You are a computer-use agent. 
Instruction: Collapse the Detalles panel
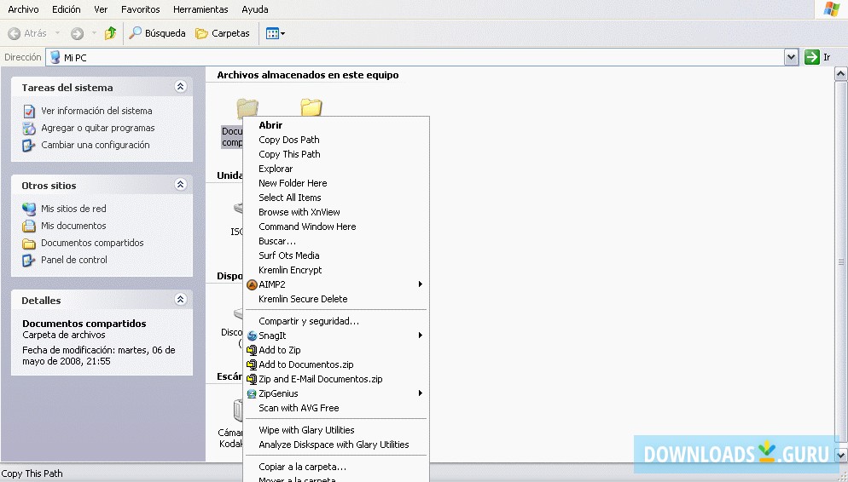point(181,300)
